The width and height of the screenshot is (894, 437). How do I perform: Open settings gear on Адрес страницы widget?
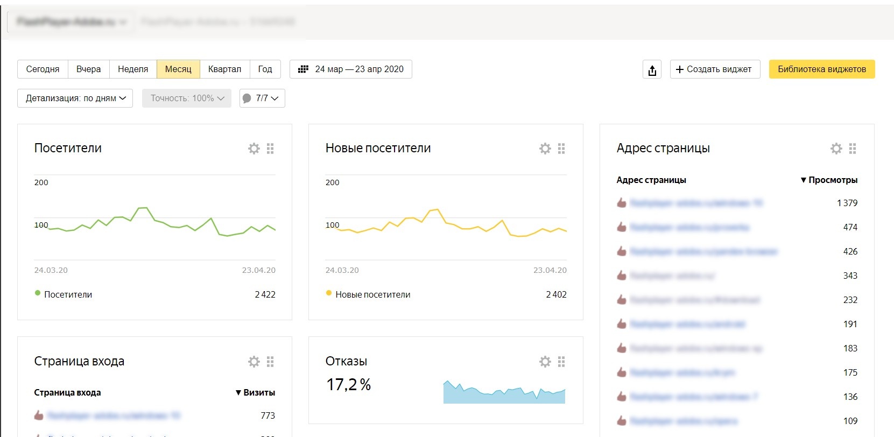[x=836, y=149]
